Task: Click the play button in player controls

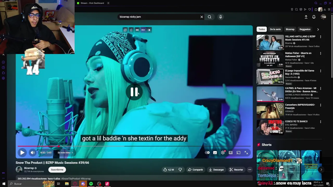Action: point(22,153)
